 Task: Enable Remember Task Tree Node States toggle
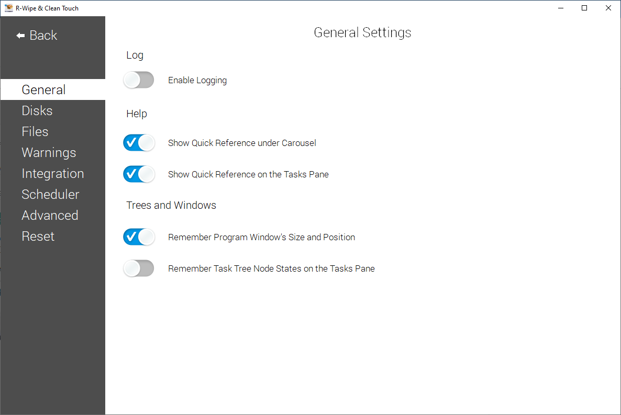click(x=139, y=268)
